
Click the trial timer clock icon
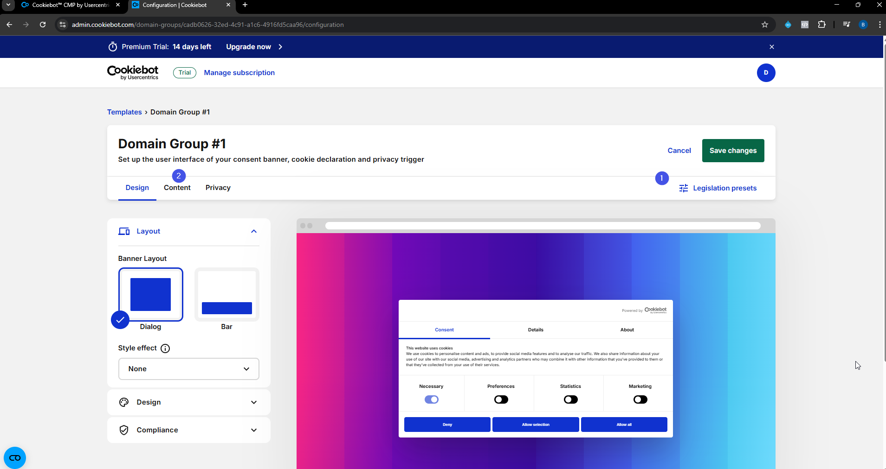112,47
